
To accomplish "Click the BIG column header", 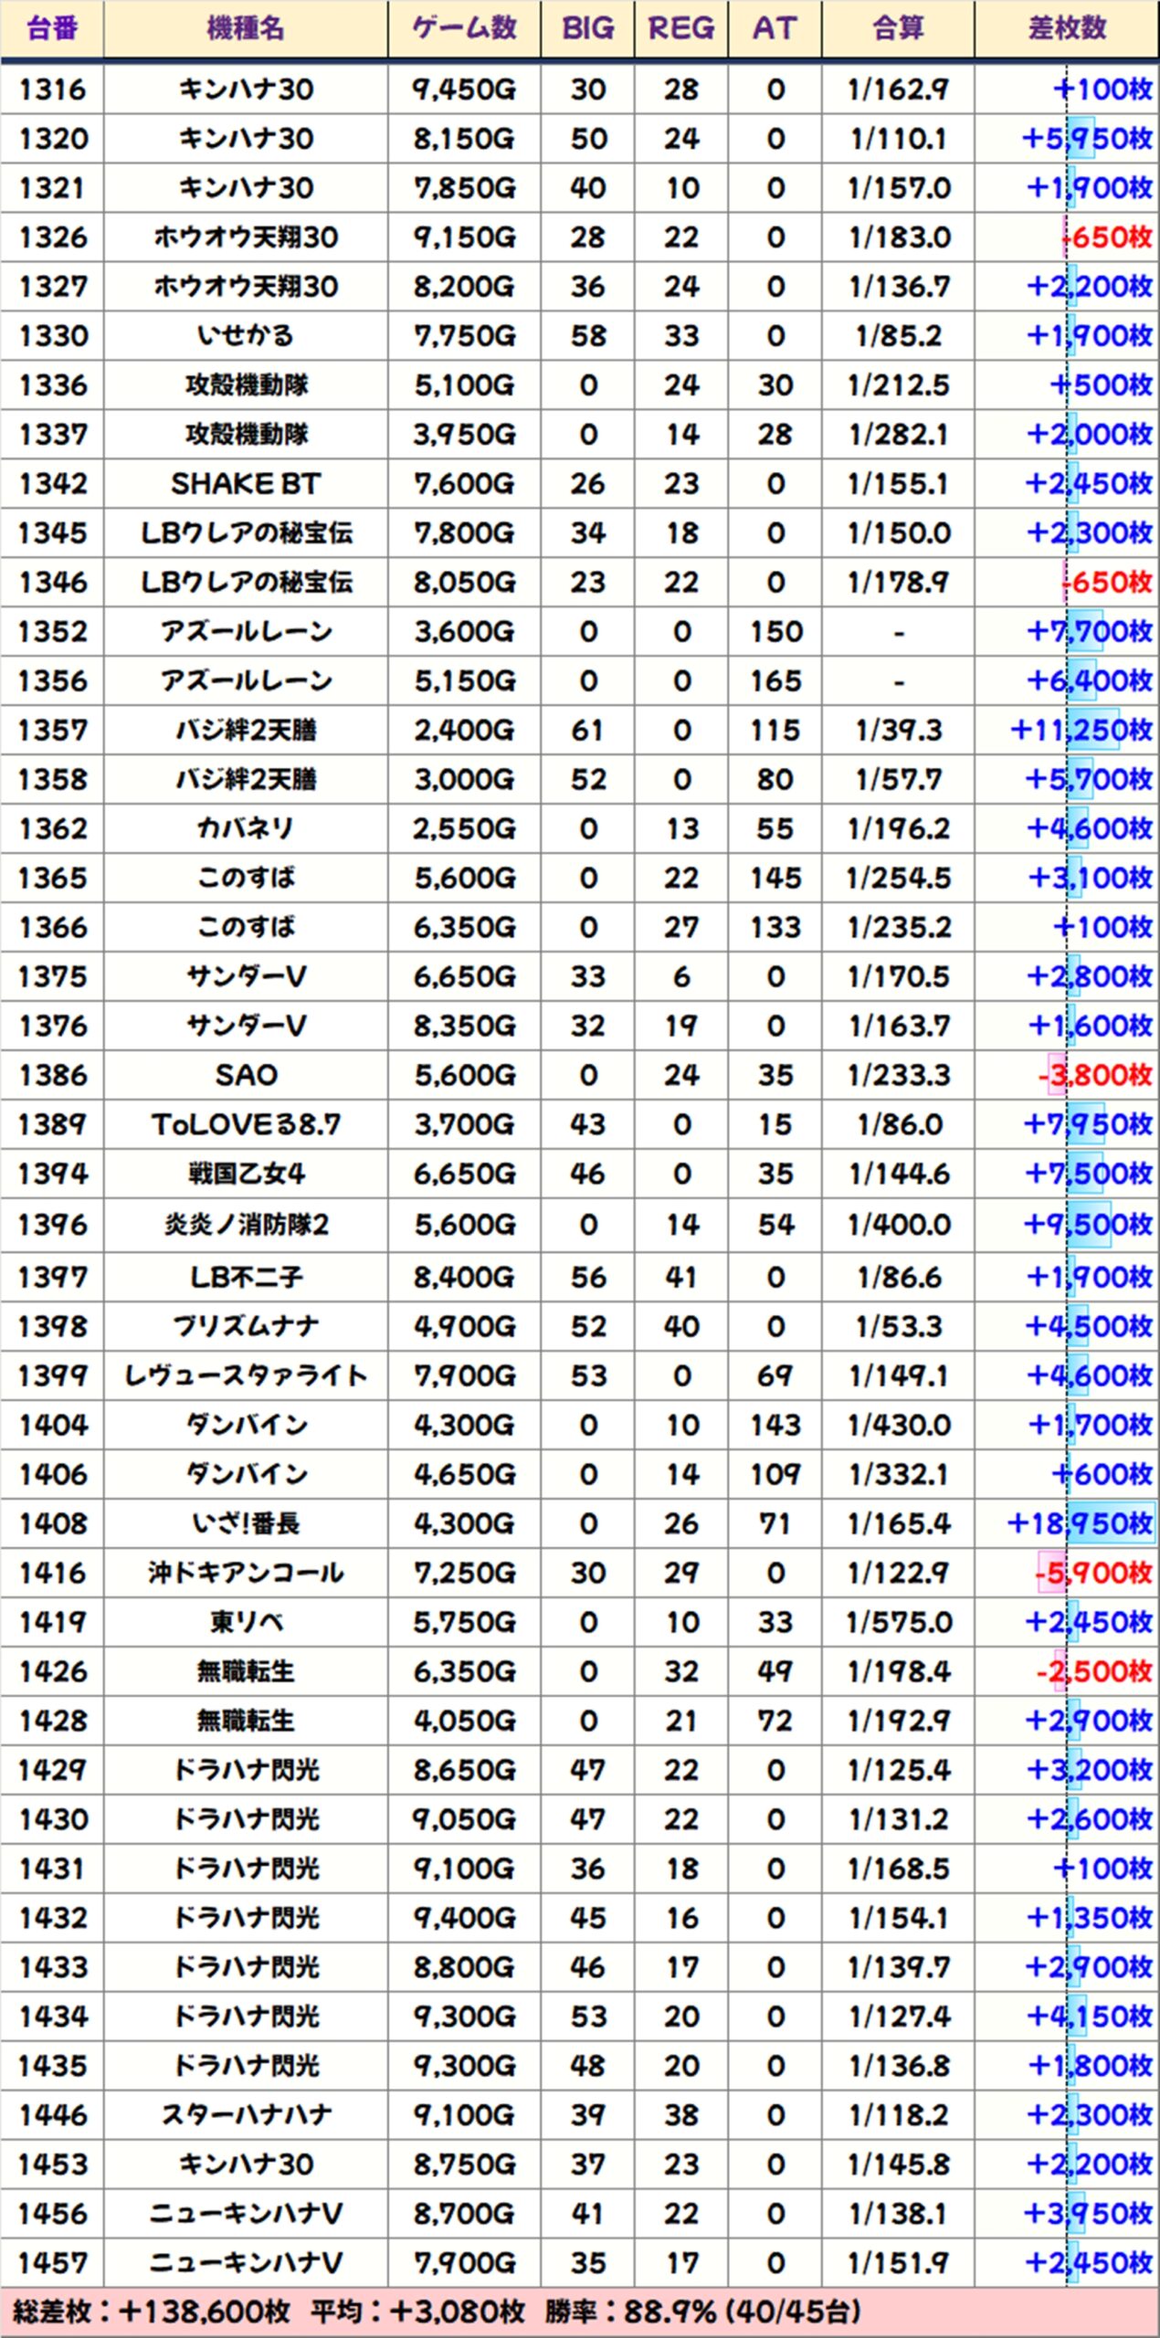I will pos(587,29).
